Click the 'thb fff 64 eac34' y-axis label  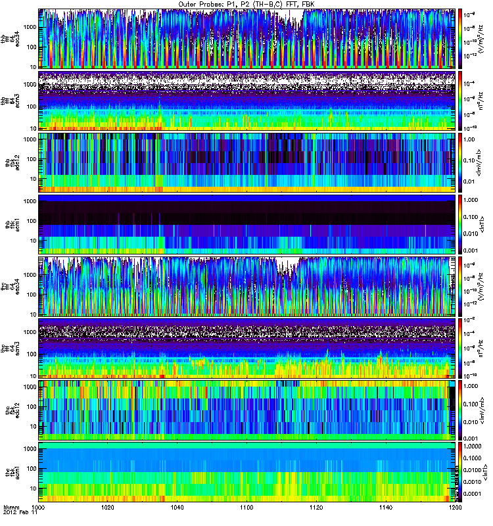pos(10,39)
